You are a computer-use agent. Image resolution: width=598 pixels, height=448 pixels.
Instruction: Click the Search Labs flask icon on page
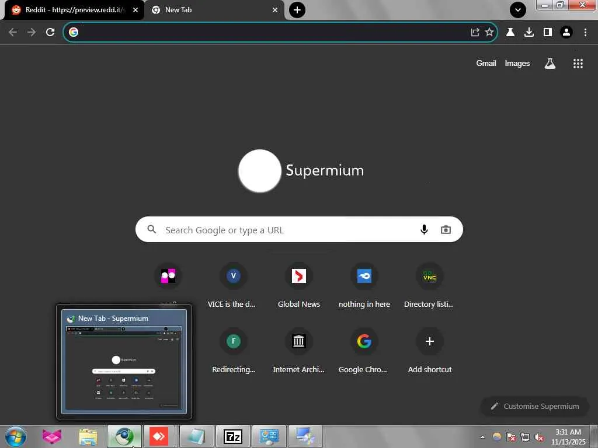[x=550, y=64]
